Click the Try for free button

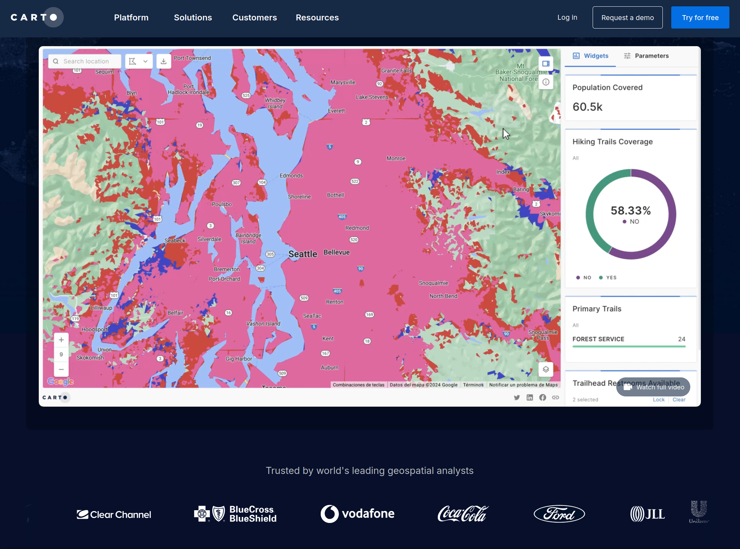pyautogui.click(x=700, y=18)
